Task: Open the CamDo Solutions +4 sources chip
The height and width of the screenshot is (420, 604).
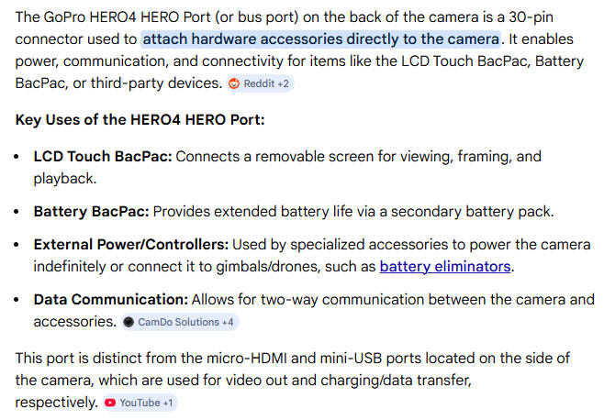Action: tap(179, 322)
